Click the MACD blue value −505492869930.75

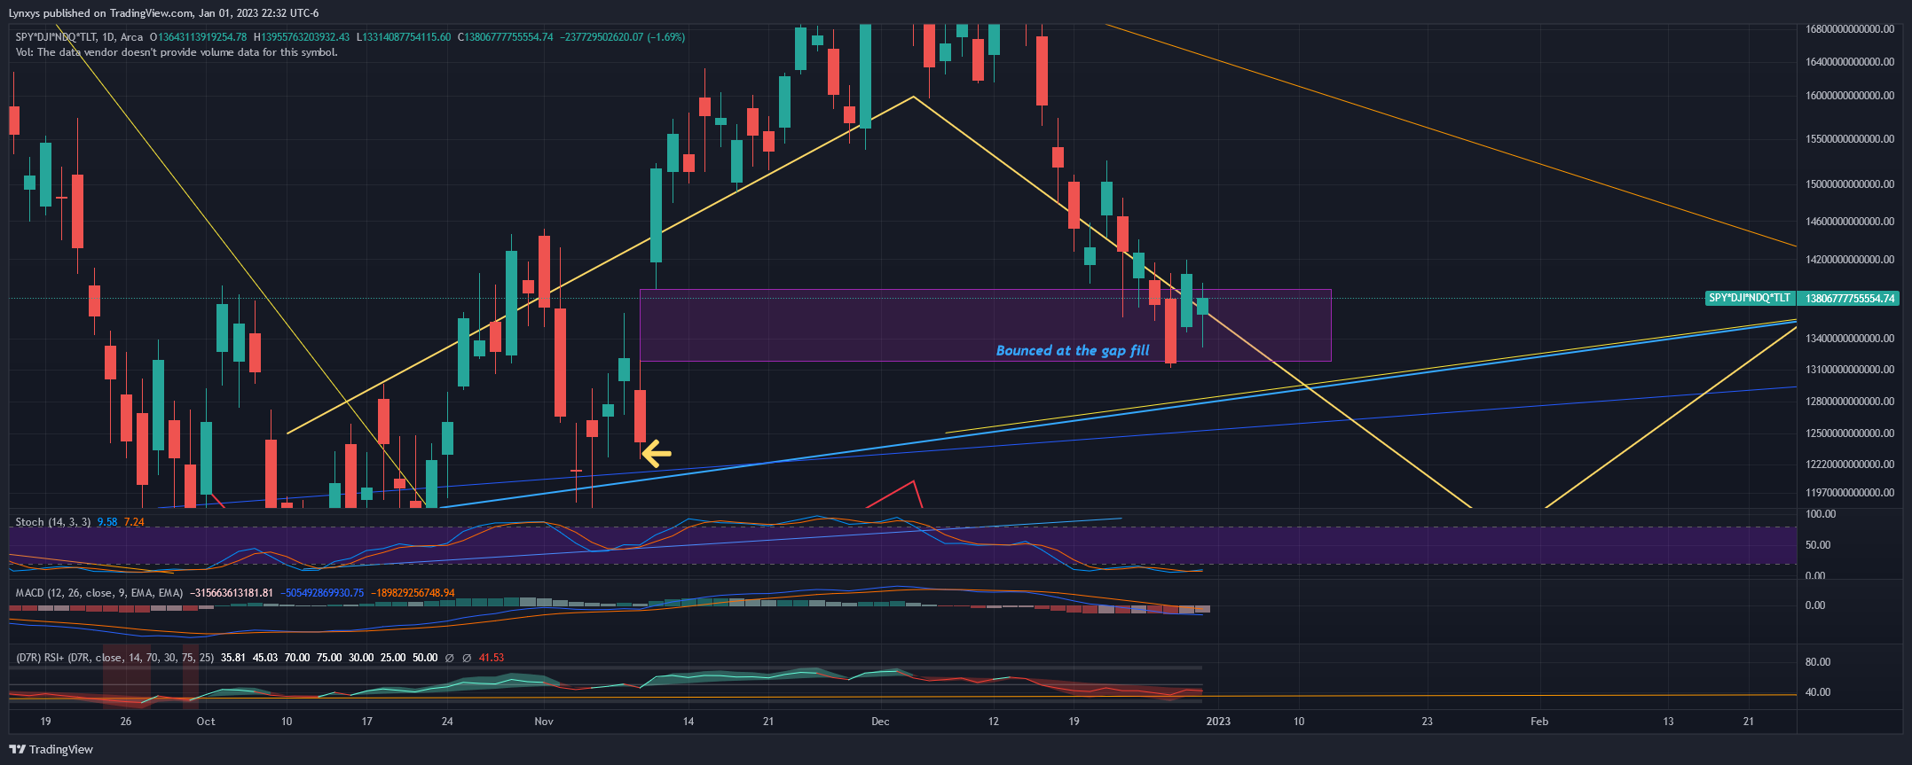[x=322, y=593]
